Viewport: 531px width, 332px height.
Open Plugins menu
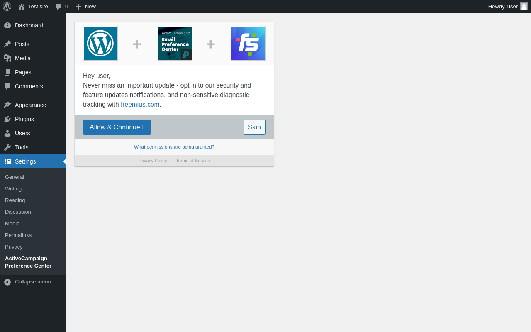pyautogui.click(x=33, y=119)
